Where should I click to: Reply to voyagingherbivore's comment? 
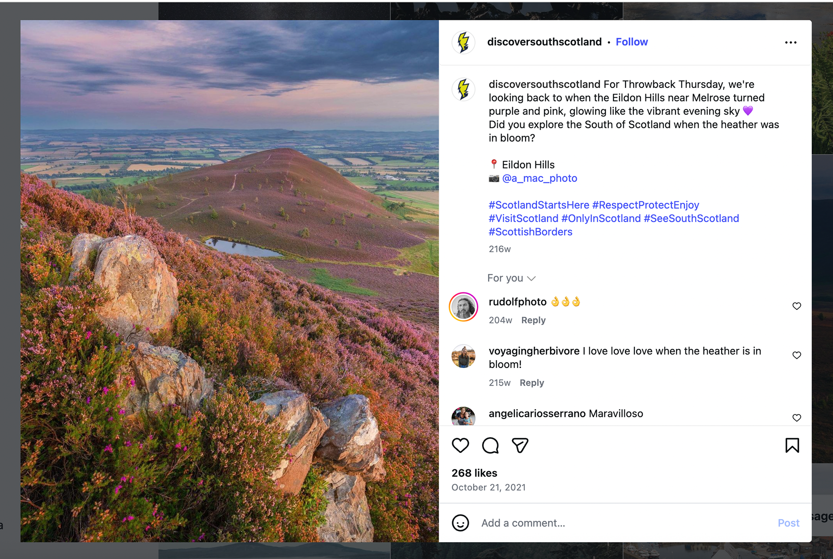(531, 383)
